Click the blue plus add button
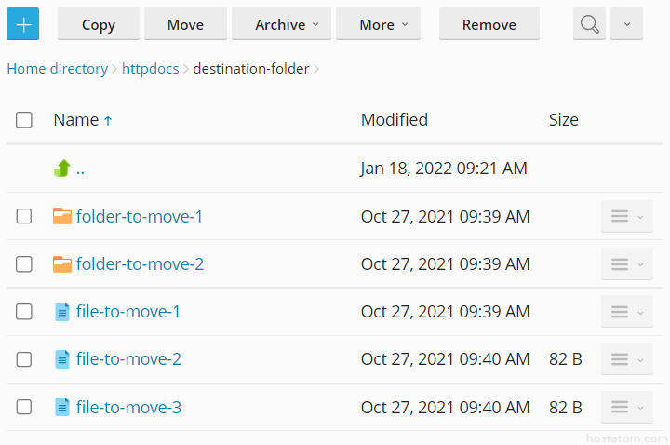Image resolution: width=670 pixels, height=445 pixels. (x=23, y=24)
